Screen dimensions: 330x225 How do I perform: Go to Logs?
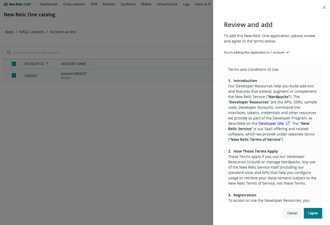[x=186, y=4]
